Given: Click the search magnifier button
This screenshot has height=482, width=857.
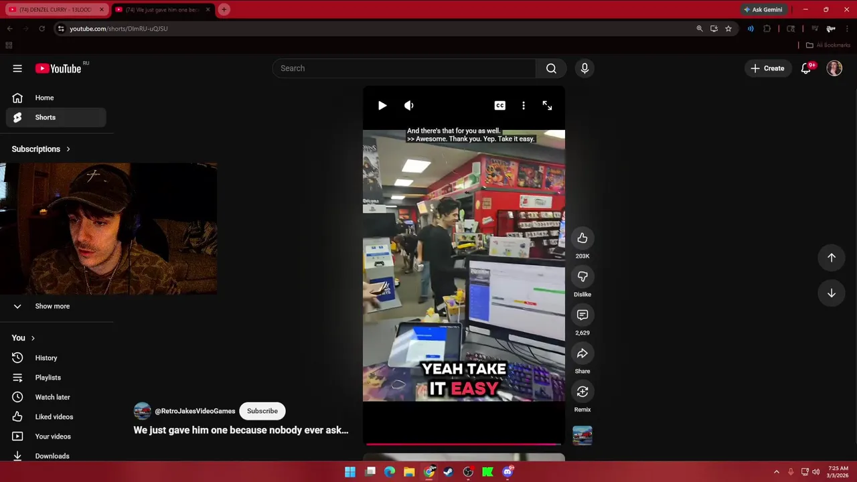Looking at the screenshot, I should (551, 68).
